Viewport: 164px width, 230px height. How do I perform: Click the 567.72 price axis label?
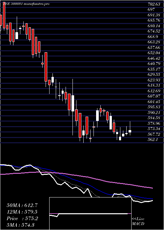[x=154, y=134]
